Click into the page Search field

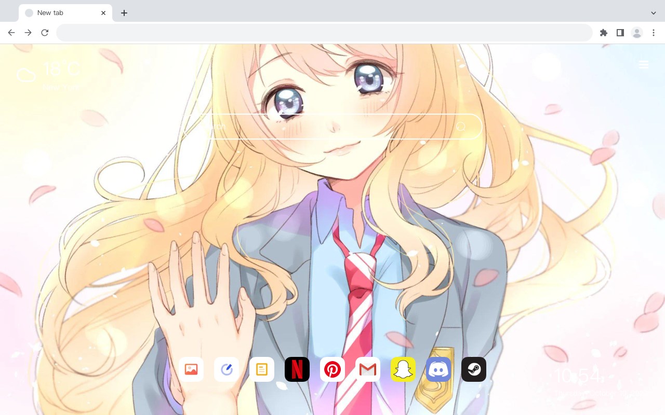(332, 127)
